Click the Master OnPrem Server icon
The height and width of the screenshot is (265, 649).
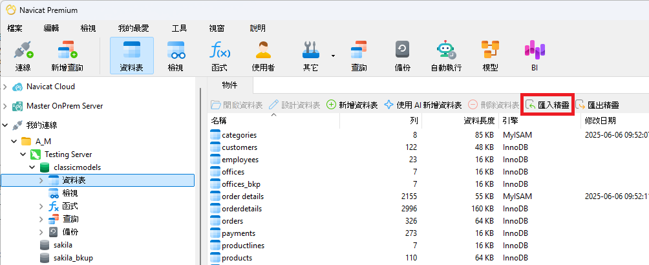click(x=17, y=106)
